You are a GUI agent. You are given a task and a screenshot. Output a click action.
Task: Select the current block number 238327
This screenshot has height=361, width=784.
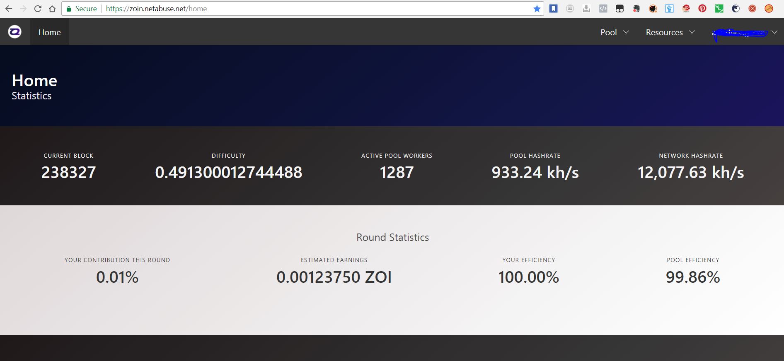69,172
